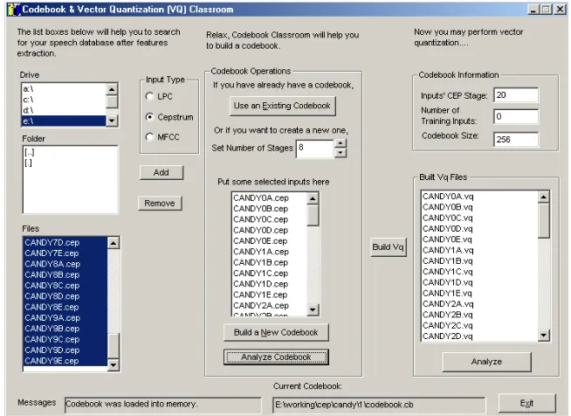Select CANDY7D.cep in Files list
Screen dimensions: 571x416
(65, 242)
